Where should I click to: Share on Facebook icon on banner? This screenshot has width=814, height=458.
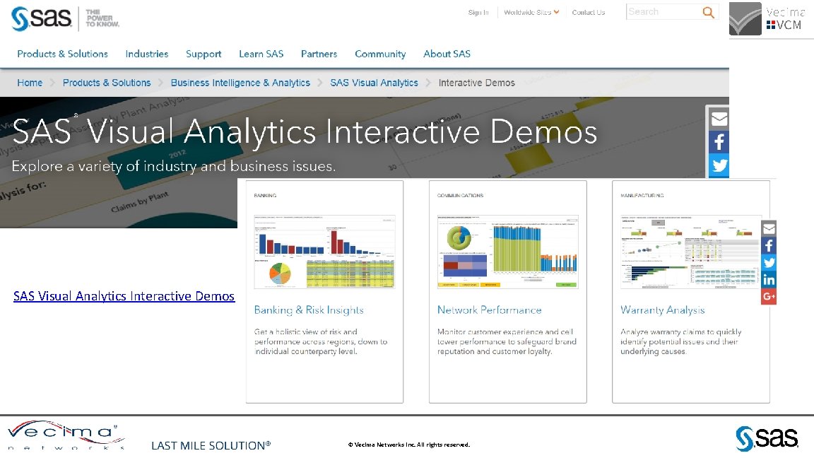(x=719, y=142)
